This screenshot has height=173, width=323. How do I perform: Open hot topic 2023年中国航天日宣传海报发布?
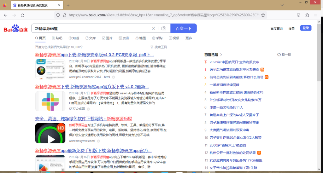pos(234,62)
